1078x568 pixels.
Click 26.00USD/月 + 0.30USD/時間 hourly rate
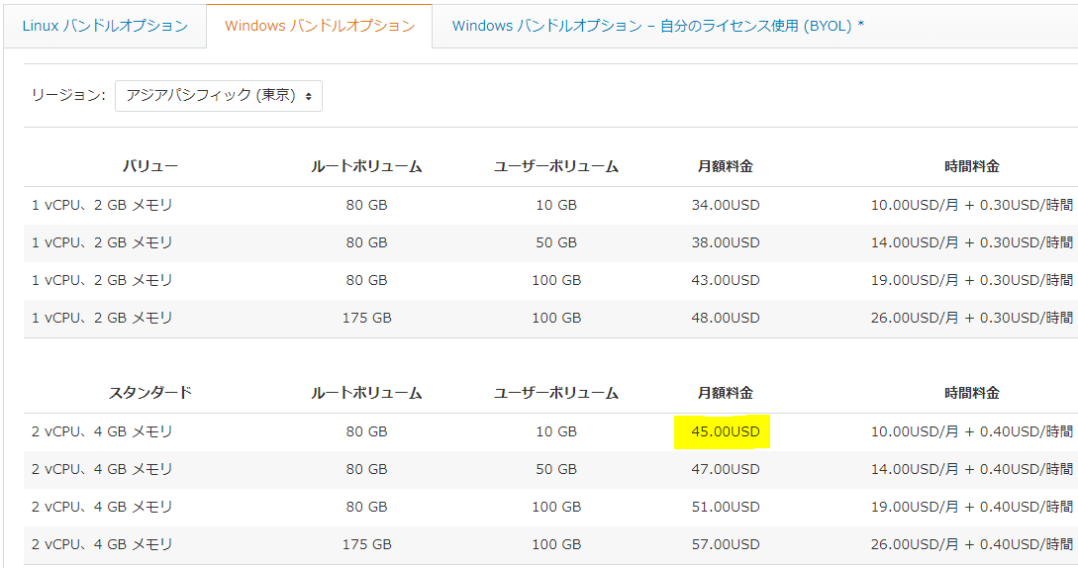pos(971,318)
